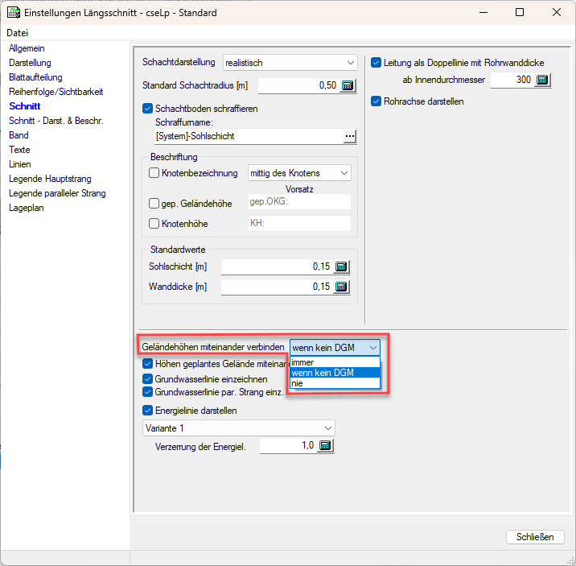The image size is (576, 566).
Task: Switch to the Lageplan settings page
Action: coord(27,208)
